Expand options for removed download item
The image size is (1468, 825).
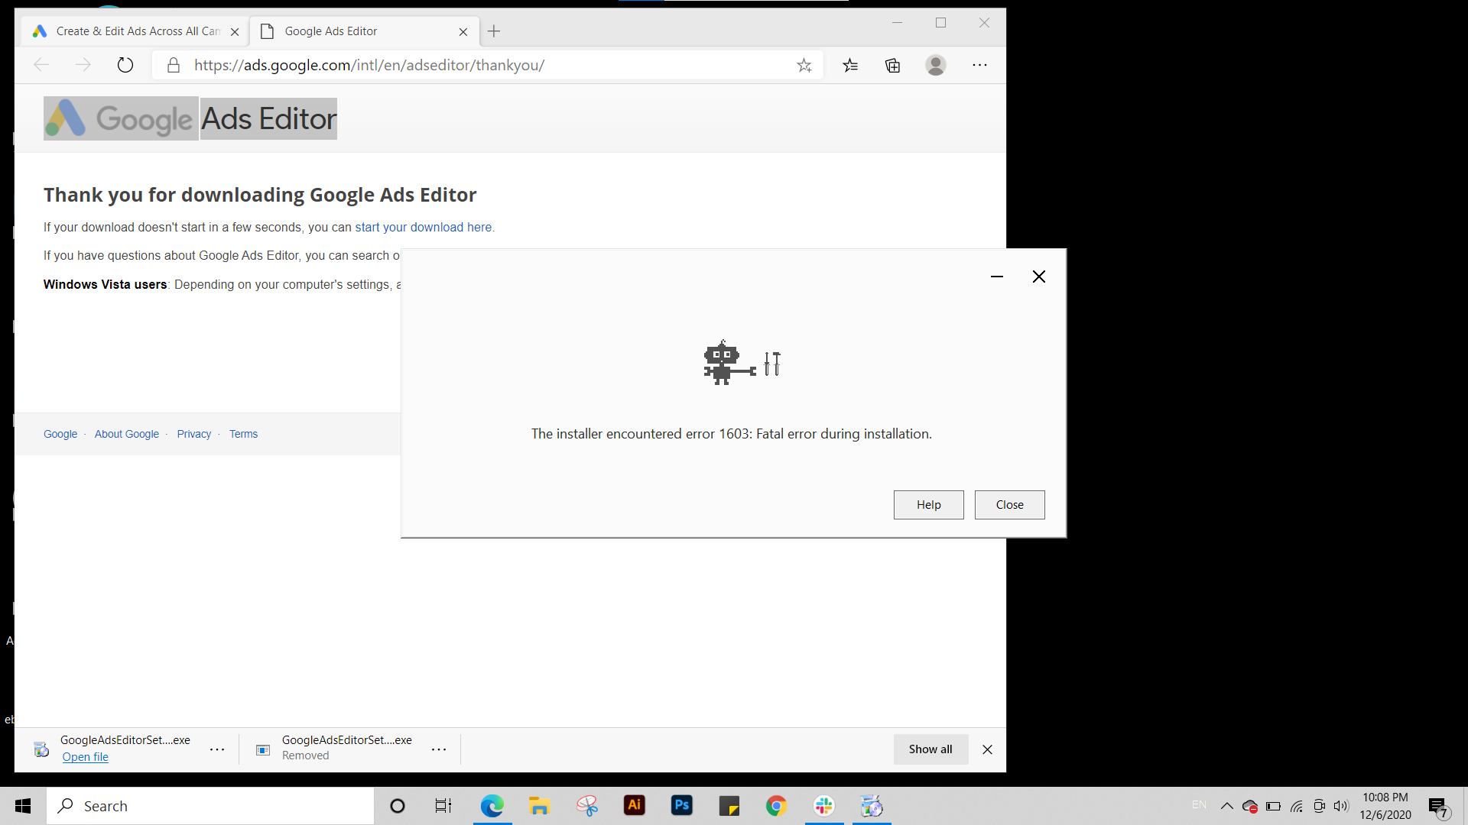coord(439,749)
